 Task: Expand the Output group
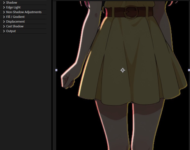click(4, 31)
